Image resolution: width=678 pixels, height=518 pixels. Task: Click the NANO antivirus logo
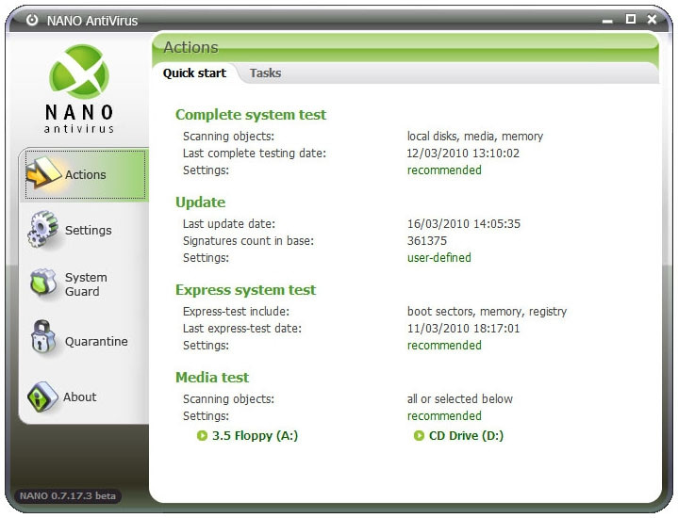coord(79,89)
